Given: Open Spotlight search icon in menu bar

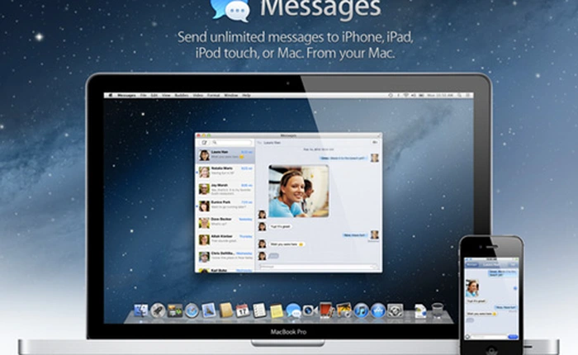Looking at the screenshot, I should coord(460,95).
